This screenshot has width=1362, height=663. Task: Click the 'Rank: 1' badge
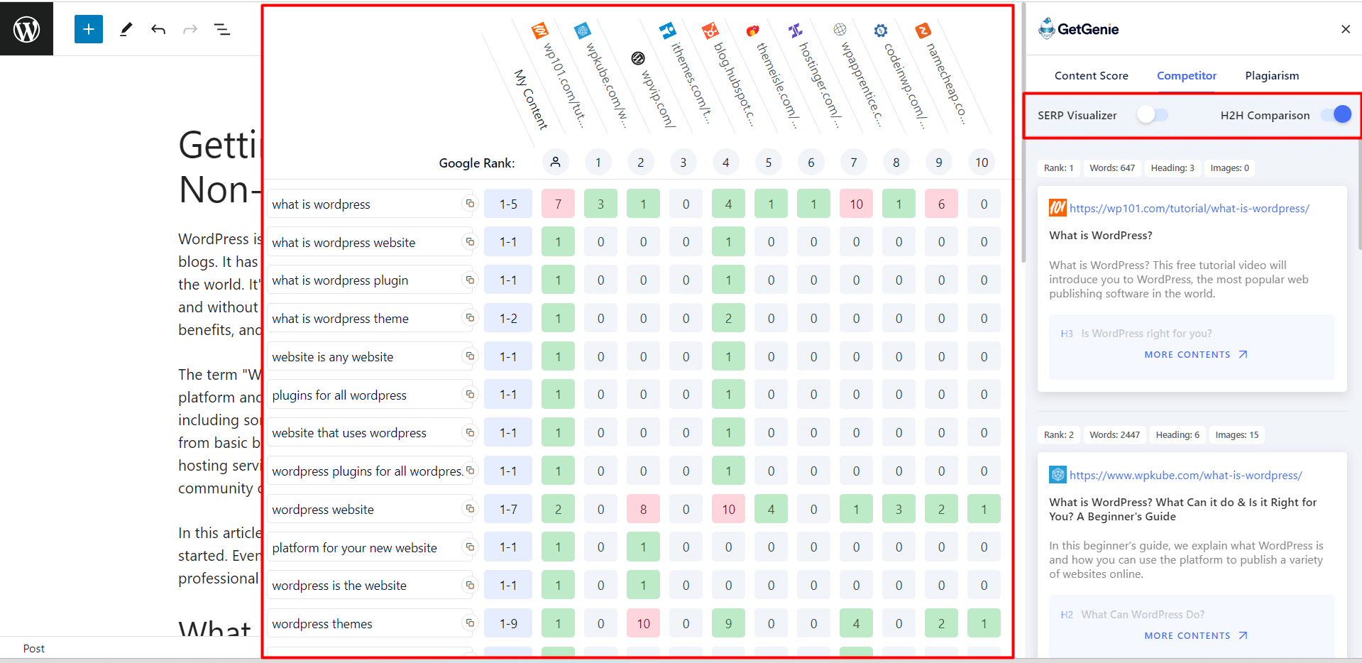[x=1058, y=168]
